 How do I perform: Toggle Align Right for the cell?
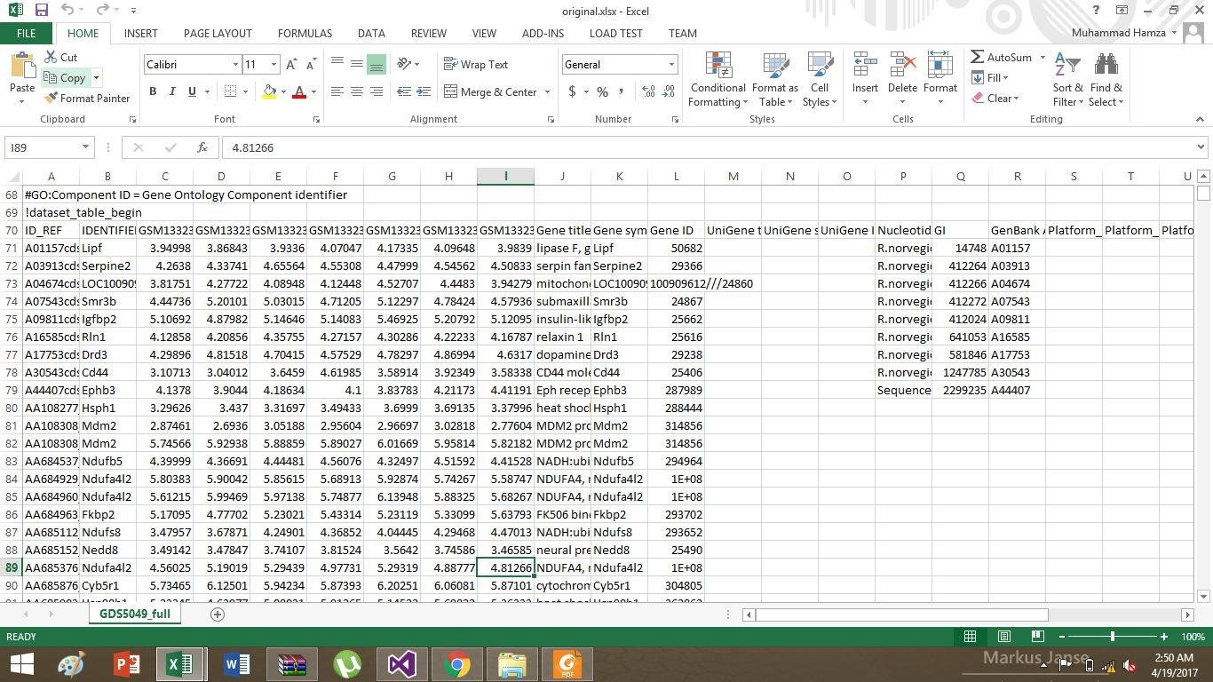tap(377, 91)
